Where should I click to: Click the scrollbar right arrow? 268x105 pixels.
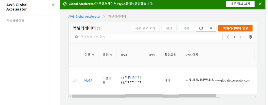click(255, 96)
